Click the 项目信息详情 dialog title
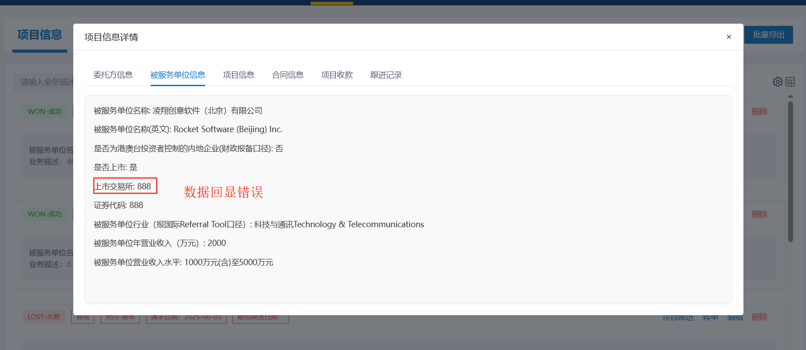The height and width of the screenshot is (350, 806). coord(111,37)
